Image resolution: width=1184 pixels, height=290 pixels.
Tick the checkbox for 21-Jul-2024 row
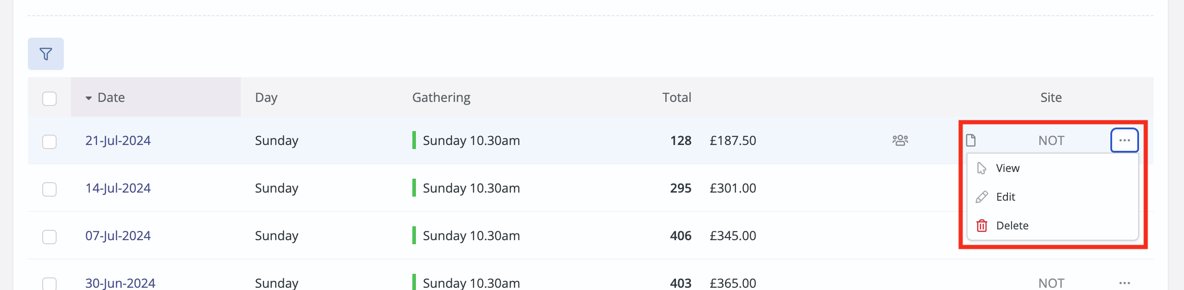49,141
